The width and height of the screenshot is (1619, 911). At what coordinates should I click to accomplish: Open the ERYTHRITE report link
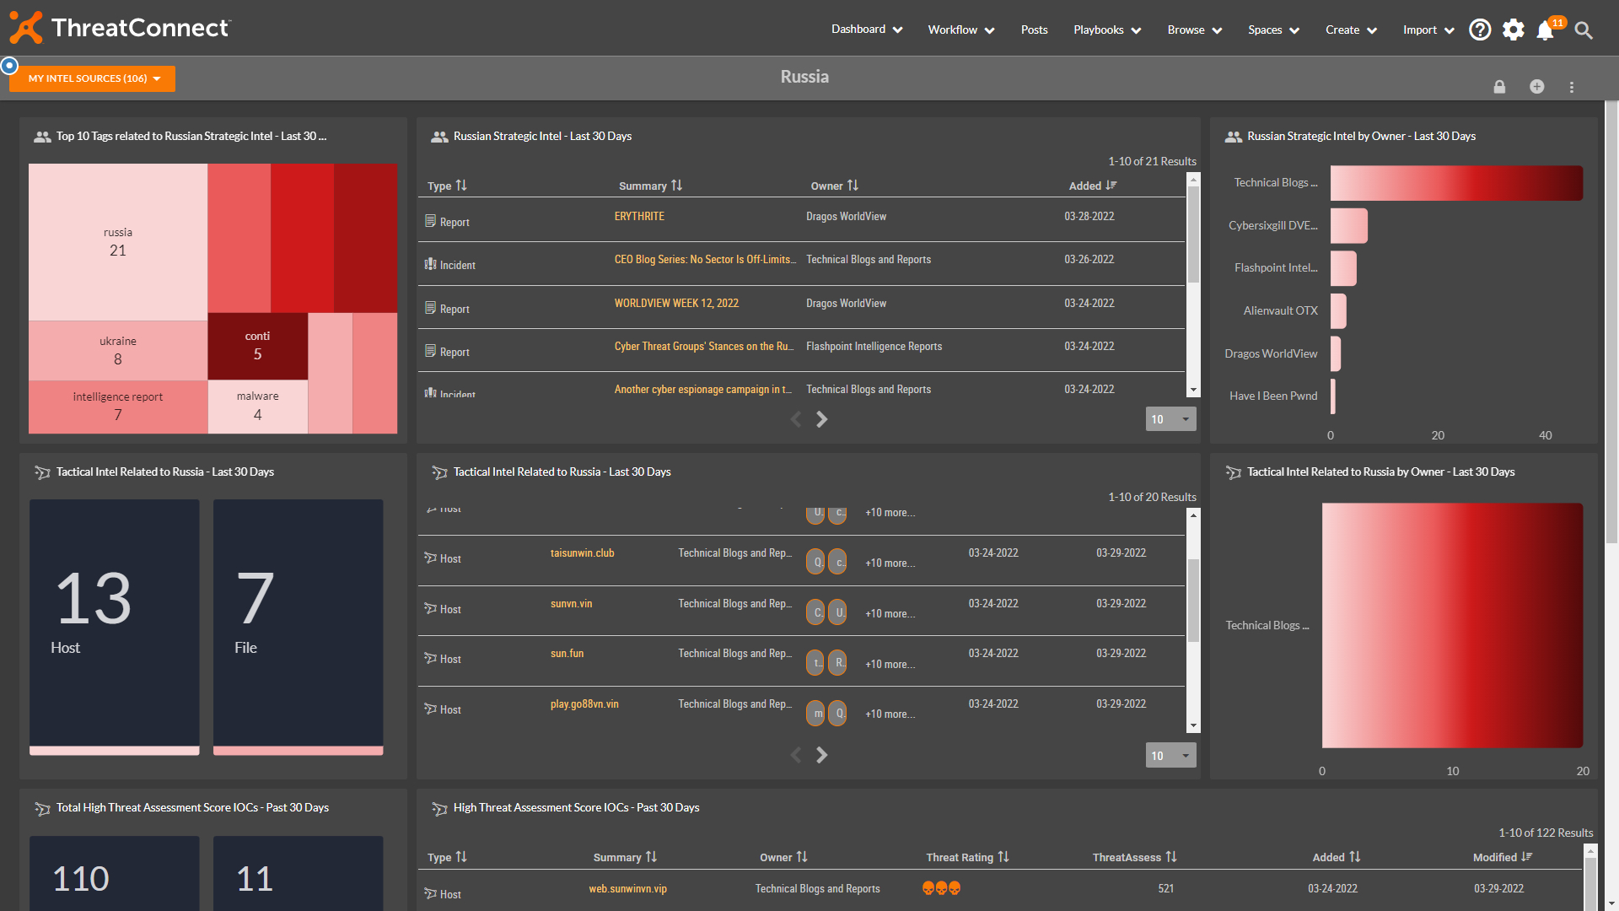[x=639, y=216]
